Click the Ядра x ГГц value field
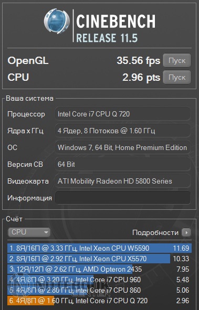This screenshot has height=310, width=199. click(x=123, y=131)
